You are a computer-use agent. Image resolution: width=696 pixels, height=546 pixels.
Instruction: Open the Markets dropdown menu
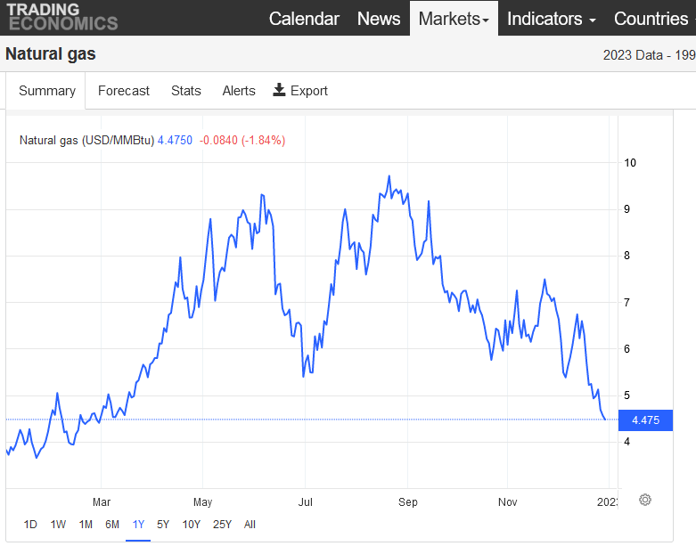[454, 19]
